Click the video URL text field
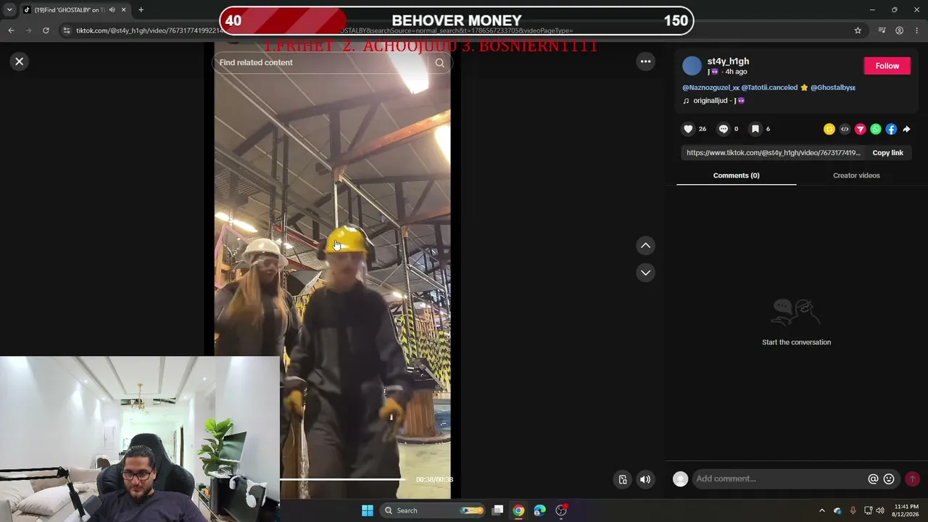 (774, 153)
